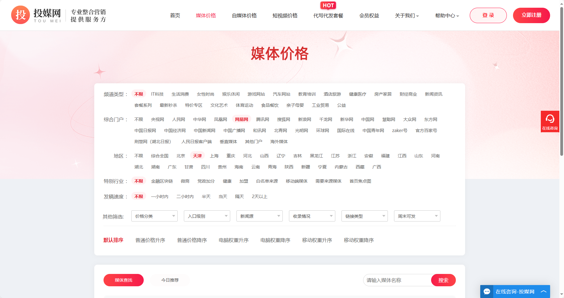Open the 在线咨询 headset icon
Image resolution: width=564 pixels, height=298 pixels.
[550, 119]
